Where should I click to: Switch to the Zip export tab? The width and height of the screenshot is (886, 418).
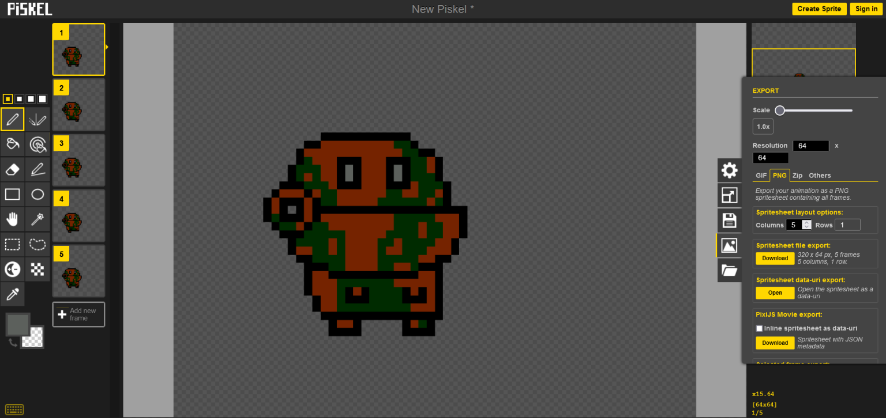click(x=797, y=176)
